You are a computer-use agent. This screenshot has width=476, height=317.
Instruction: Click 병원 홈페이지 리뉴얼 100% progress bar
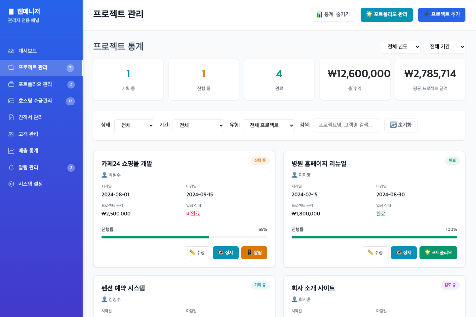click(x=374, y=237)
